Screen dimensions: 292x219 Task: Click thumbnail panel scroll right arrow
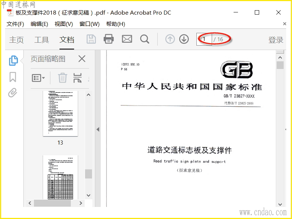pyautogui.click(x=81, y=203)
